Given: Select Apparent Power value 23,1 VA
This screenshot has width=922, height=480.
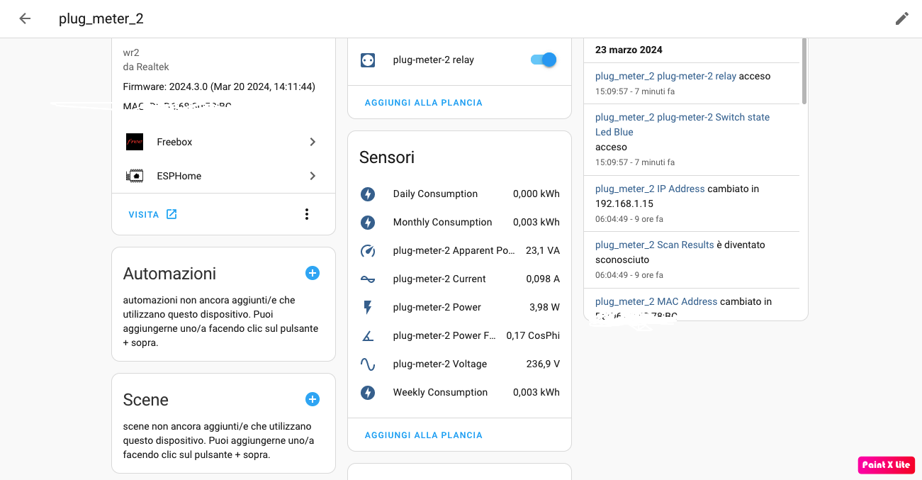Looking at the screenshot, I should click(543, 250).
